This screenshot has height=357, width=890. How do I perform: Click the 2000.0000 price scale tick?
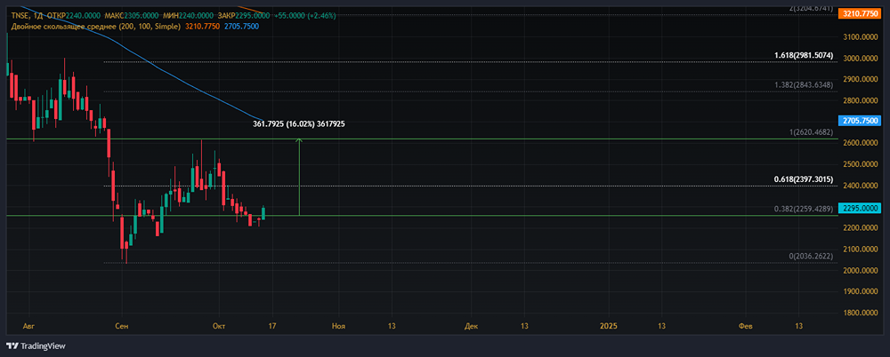860,270
